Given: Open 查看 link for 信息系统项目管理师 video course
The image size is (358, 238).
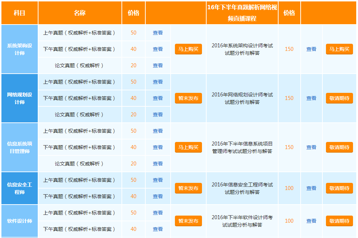Looking at the screenshot, I should [x=311, y=147].
